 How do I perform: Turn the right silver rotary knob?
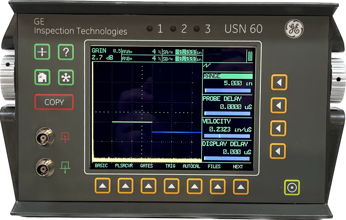(x=338, y=80)
